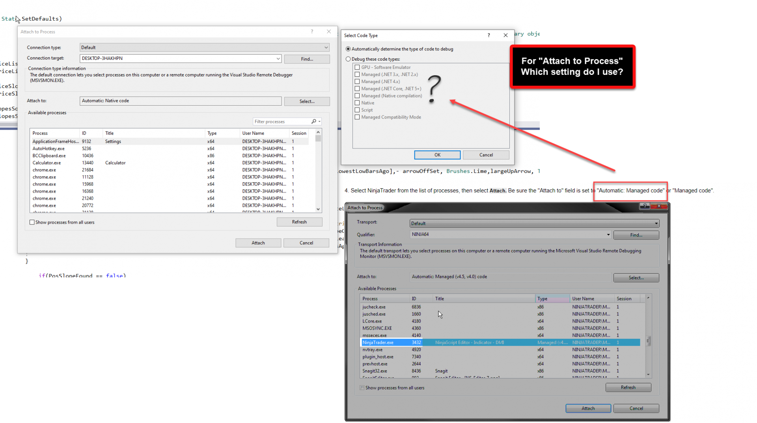Tick the Script code type checkbox
This screenshot has width=757, height=423.
point(357,110)
